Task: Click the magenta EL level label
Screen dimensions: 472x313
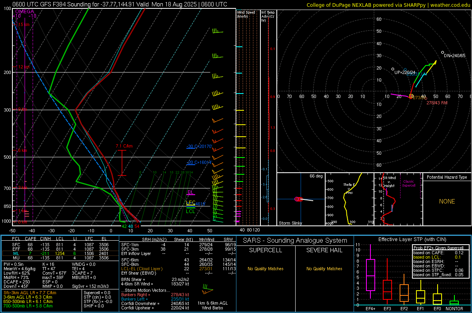Action: click(x=190, y=192)
